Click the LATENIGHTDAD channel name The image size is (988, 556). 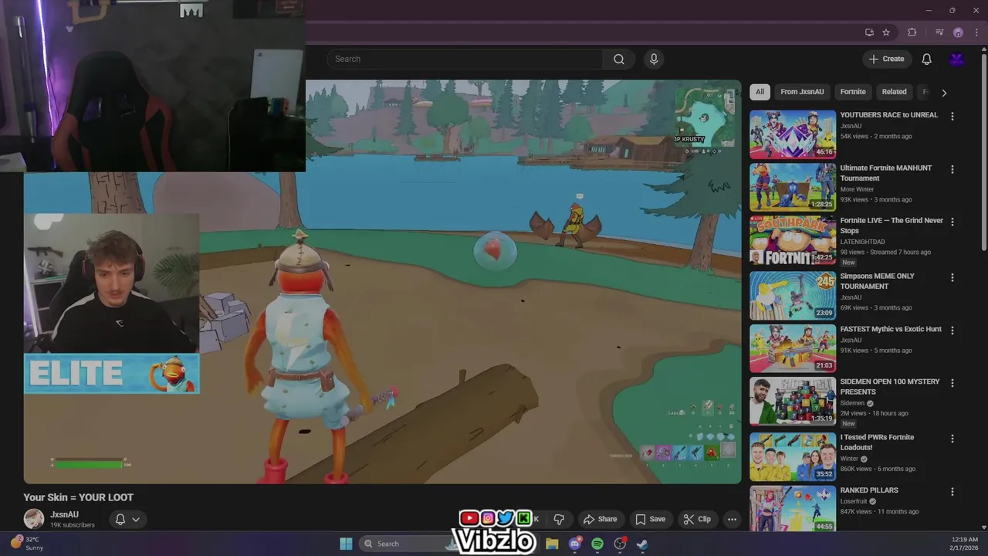[862, 242]
